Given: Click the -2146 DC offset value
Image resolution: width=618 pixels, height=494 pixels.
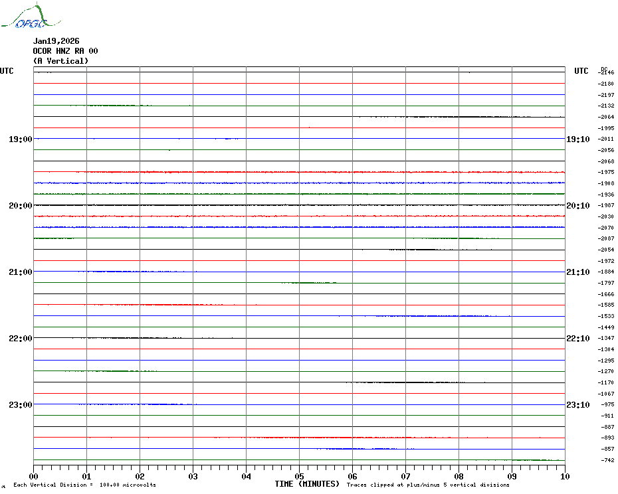Looking at the screenshot, I should (x=607, y=72).
